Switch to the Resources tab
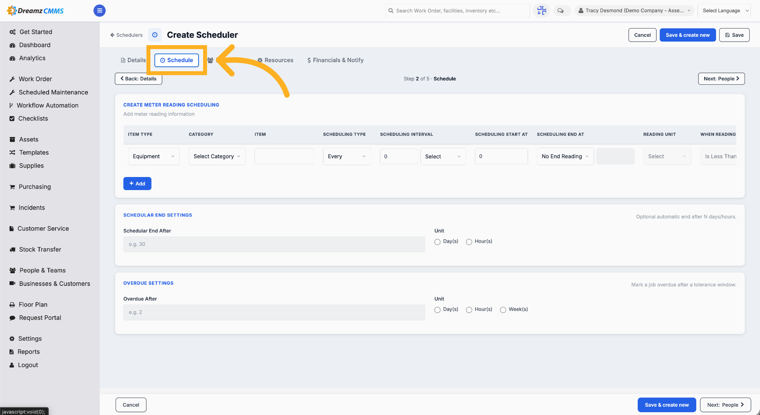The height and width of the screenshot is (415, 760). pyautogui.click(x=275, y=60)
